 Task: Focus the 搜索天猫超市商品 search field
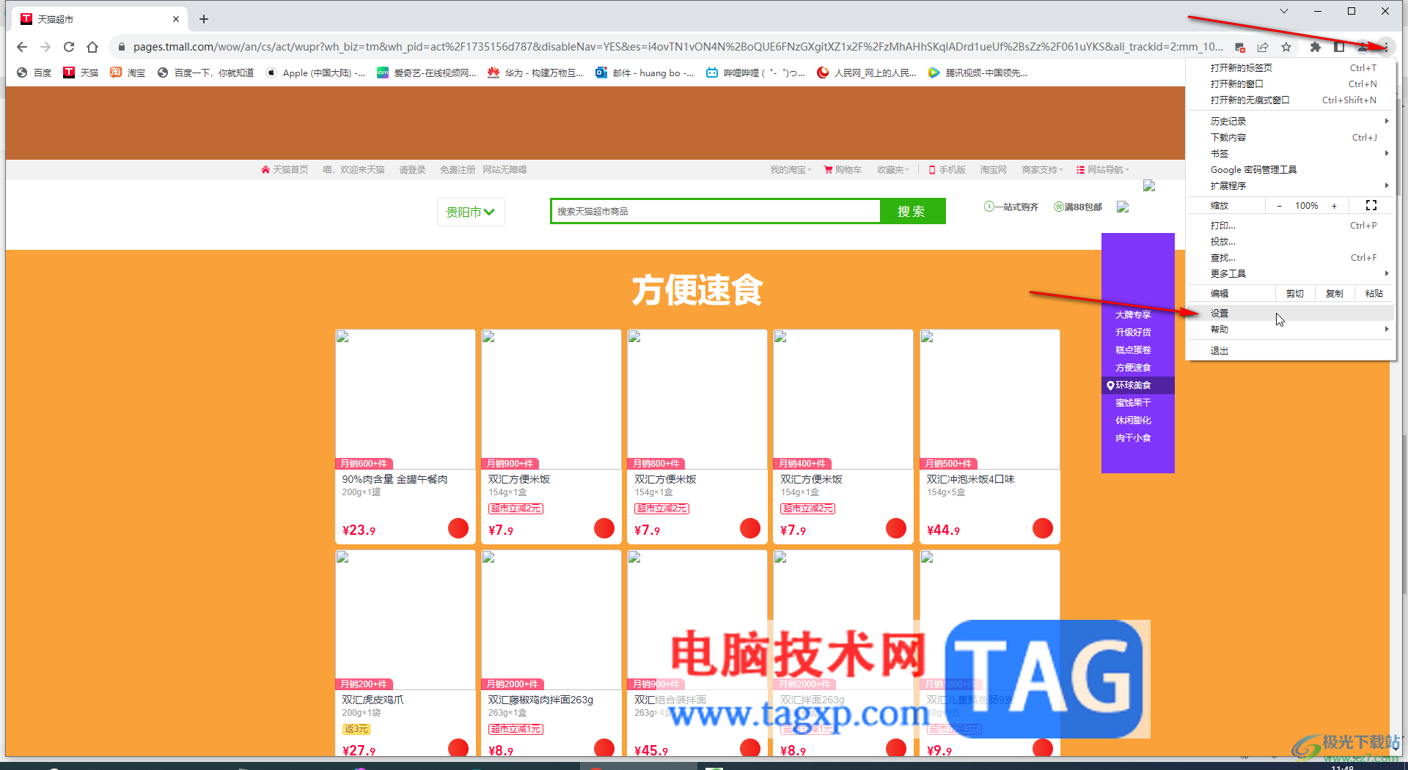click(x=716, y=212)
